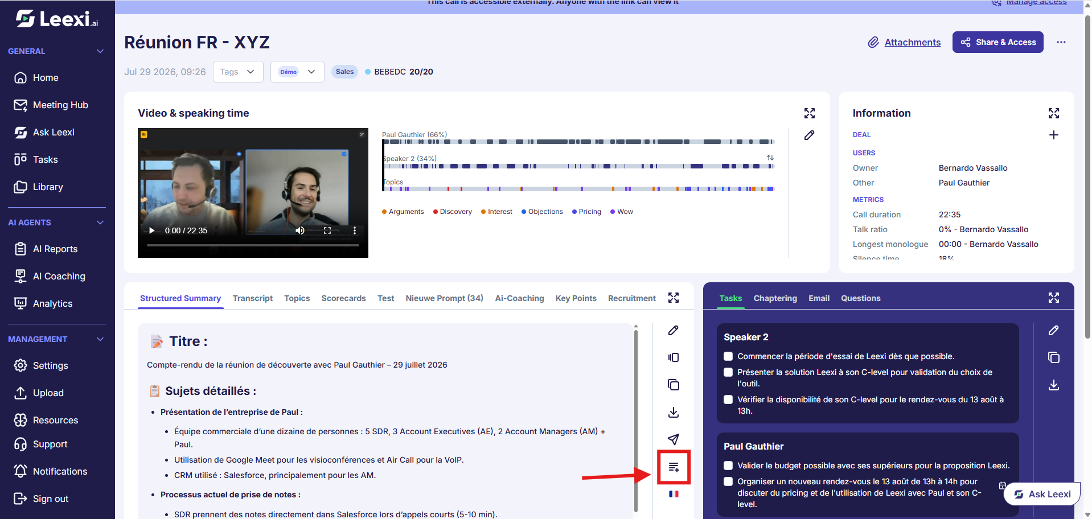Viewport: 1092px width, 519px height.
Task: Expand the Tasks panel to fullscreen
Action: click(1053, 298)
